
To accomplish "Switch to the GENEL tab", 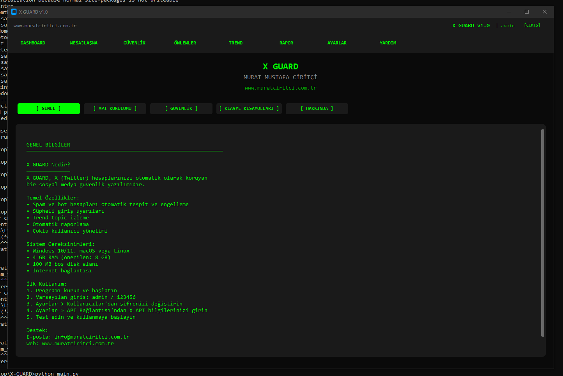I will 49,109.
